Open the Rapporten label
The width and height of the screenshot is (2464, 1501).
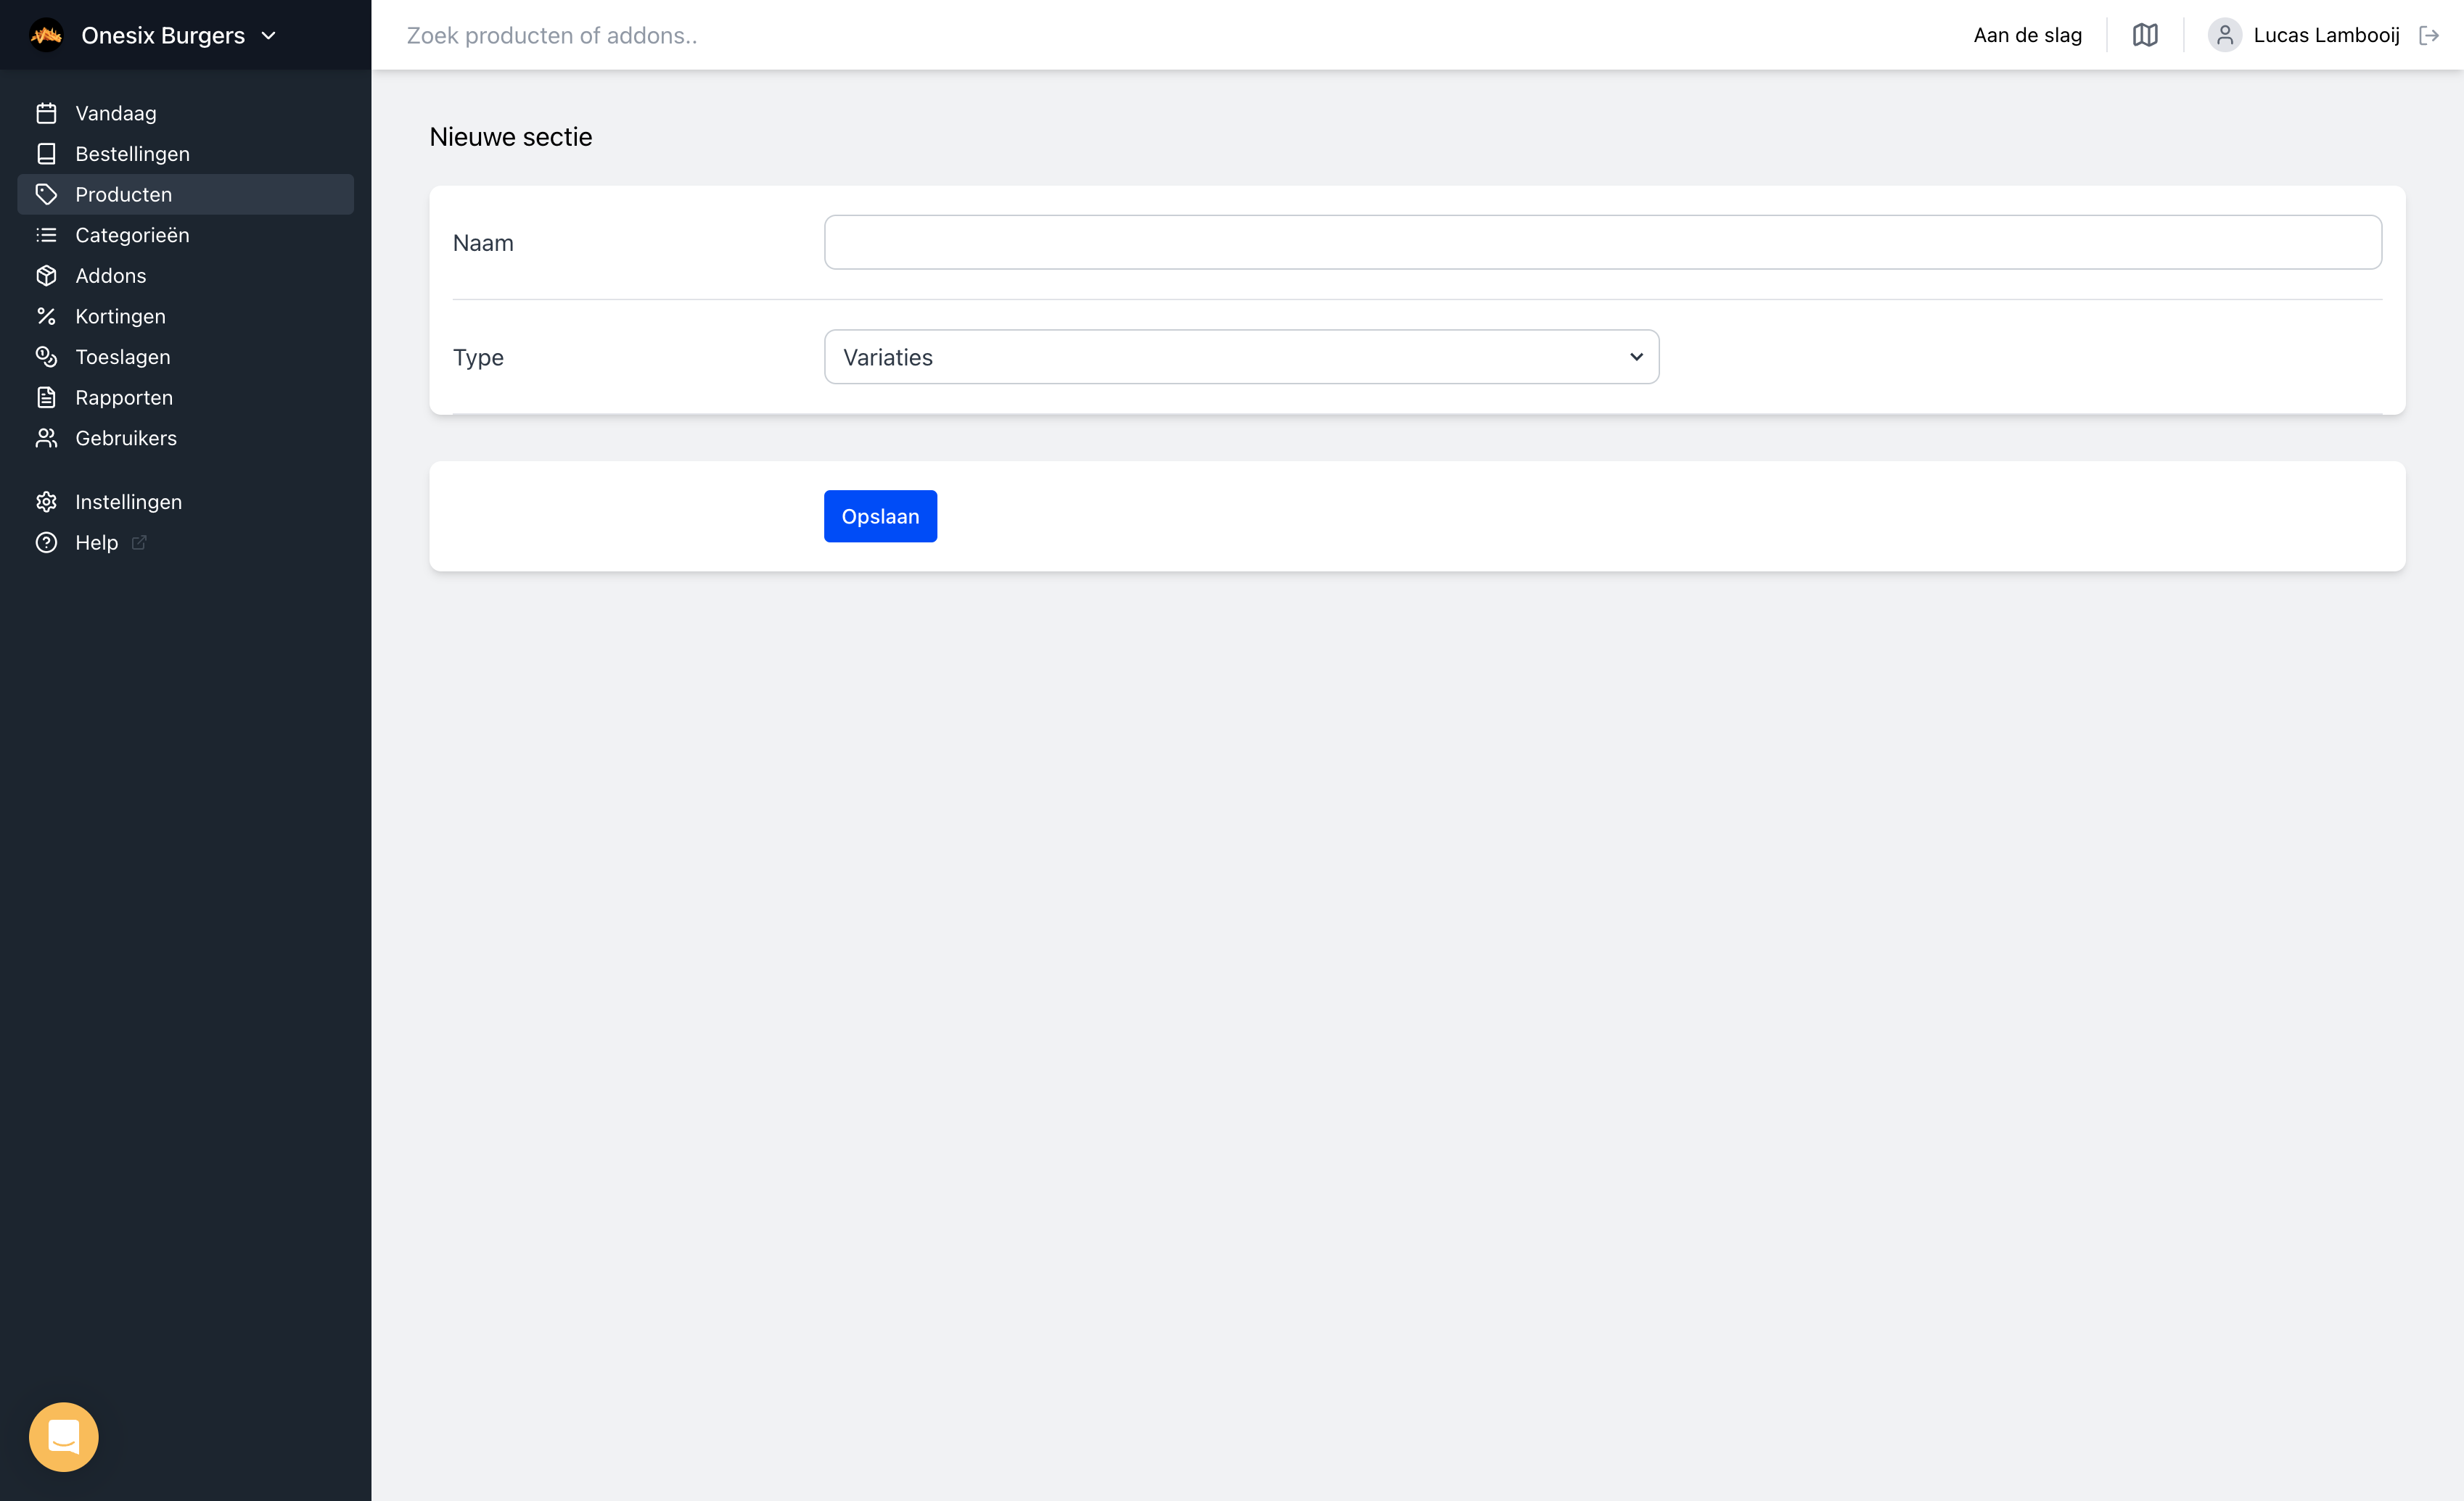point(124,398)
